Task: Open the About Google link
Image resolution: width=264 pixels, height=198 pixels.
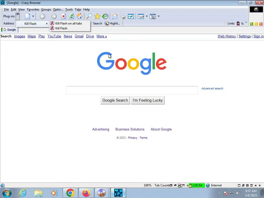Action: click(161, 129)
